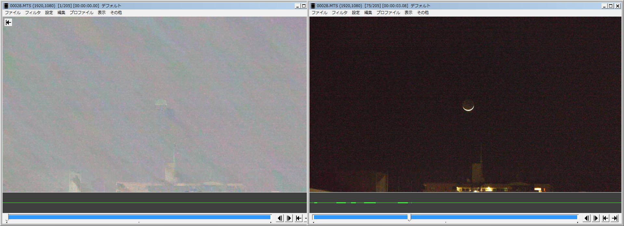Open 編集 menu in right window
Screen dimensions: 624x226
(x=368, y=13)
